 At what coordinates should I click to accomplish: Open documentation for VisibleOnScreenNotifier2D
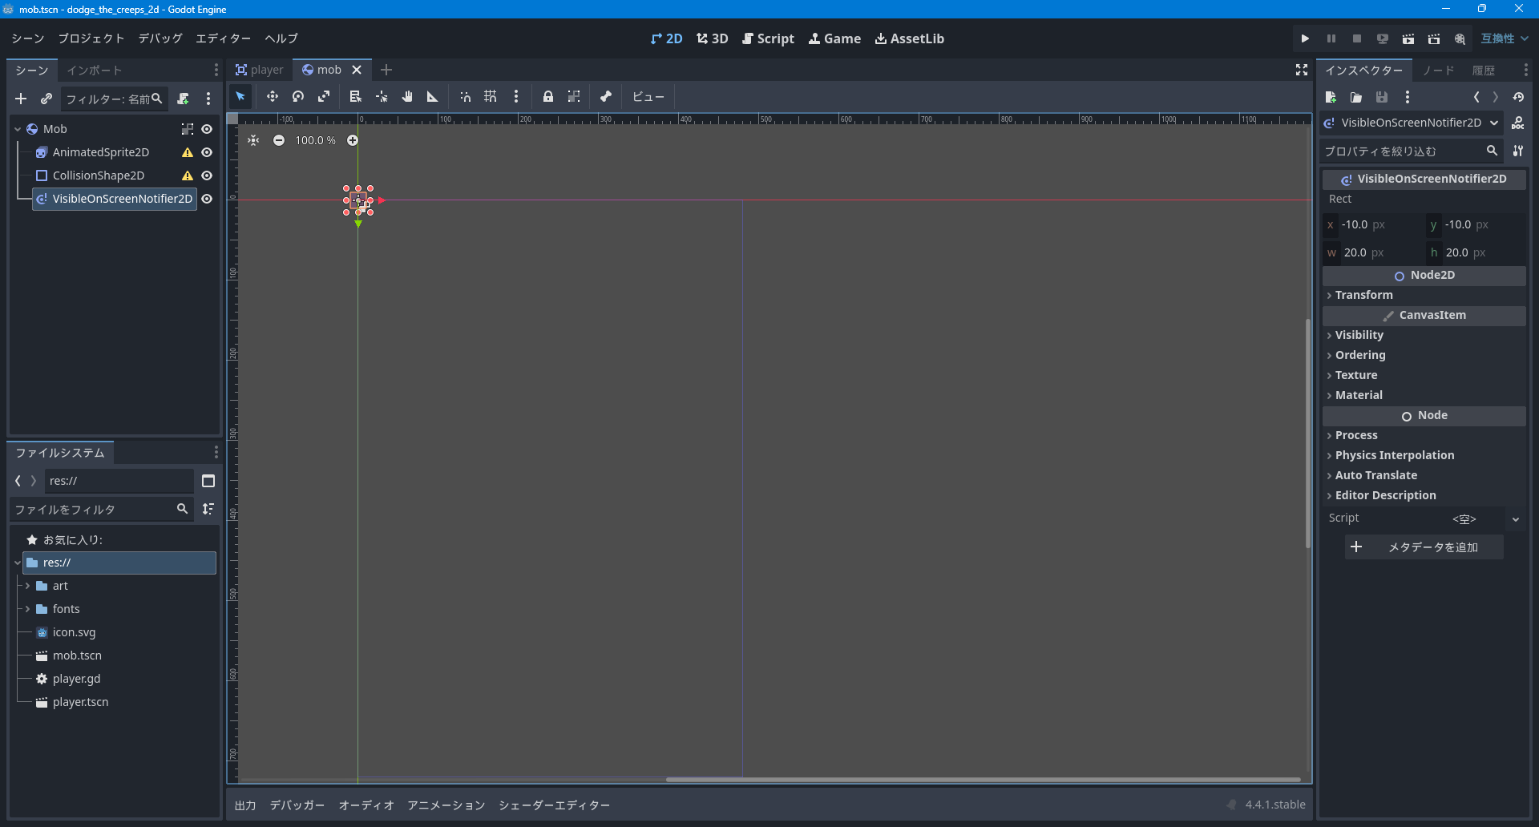click(x=1518, y=123)
